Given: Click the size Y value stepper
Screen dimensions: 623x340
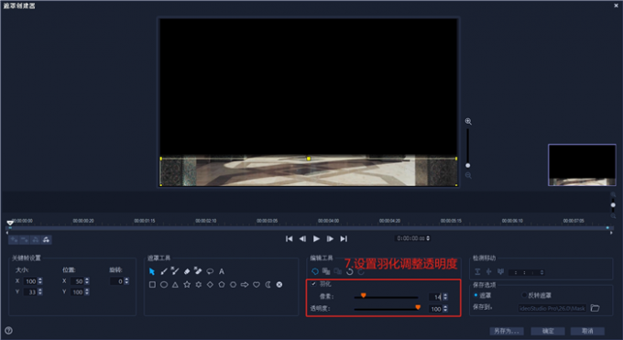Looking at the screenshot, I should point(40,291).
